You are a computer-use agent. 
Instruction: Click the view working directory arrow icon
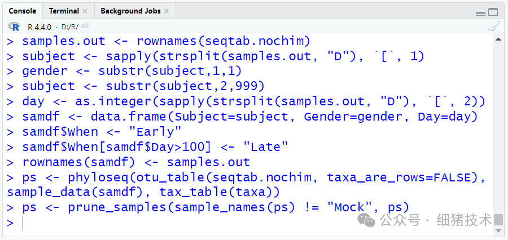tap(85, 26)
